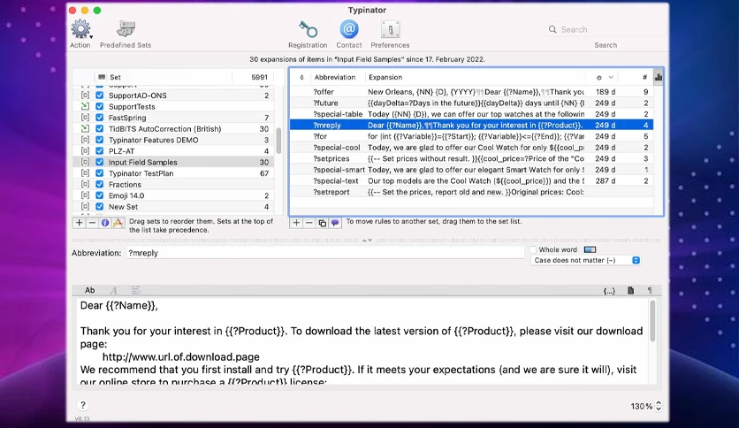The height and width of the screenshot is (428, 739).
Task: Click the text alignment icon
Action: [x=136, y=290]
